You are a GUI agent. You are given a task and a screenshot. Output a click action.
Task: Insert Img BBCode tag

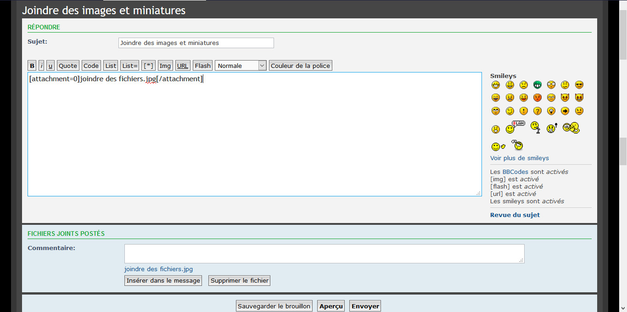(x=165, y=66)
